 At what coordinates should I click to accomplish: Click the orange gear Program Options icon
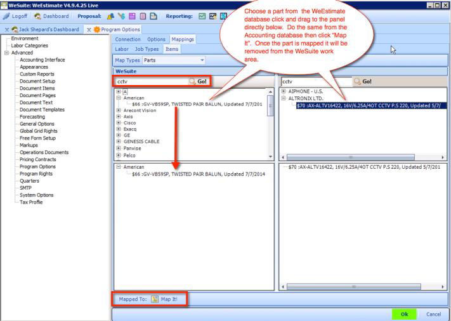coord(97,30)
